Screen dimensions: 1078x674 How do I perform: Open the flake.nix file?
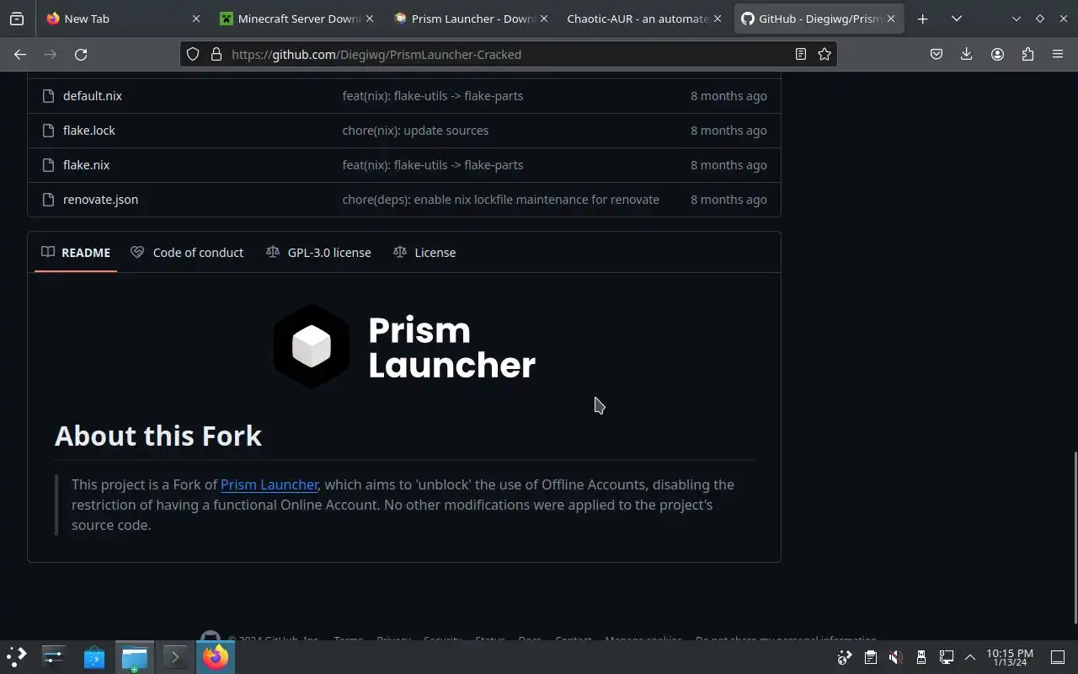87,165
